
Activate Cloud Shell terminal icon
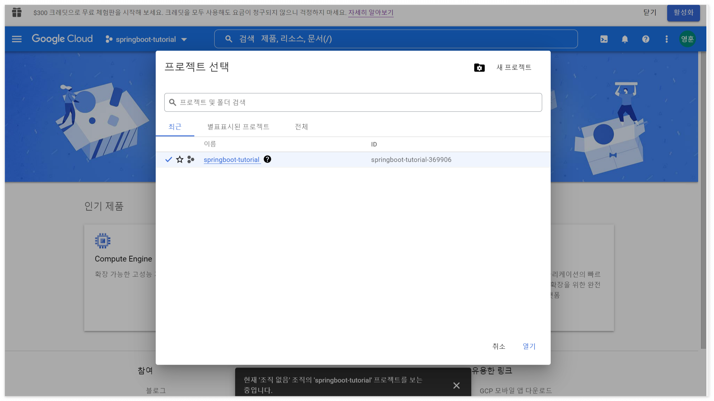604,39
